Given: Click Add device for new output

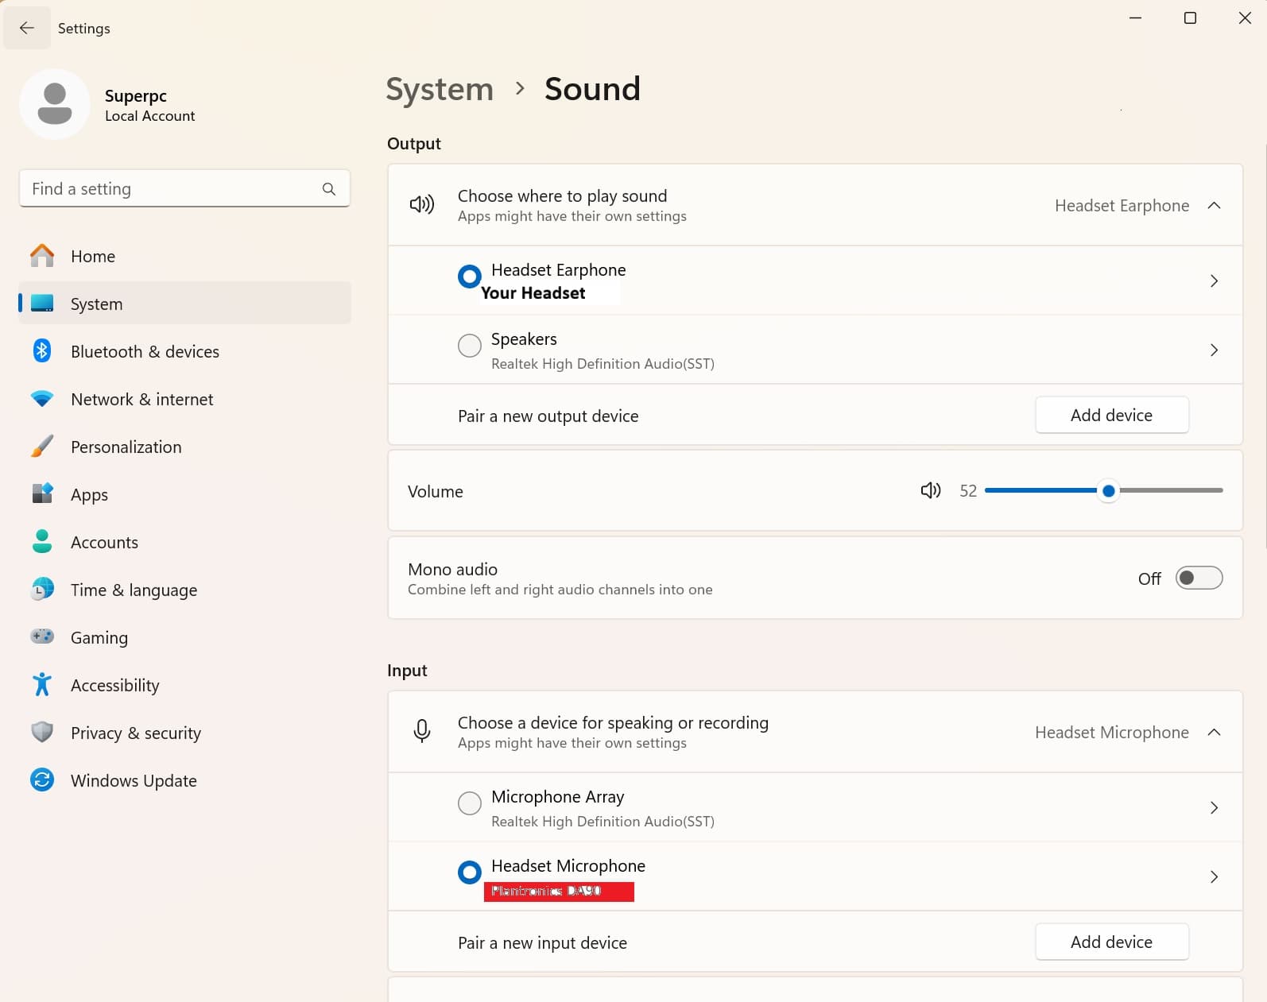Looking at the screenshot, I should 1111,416.
